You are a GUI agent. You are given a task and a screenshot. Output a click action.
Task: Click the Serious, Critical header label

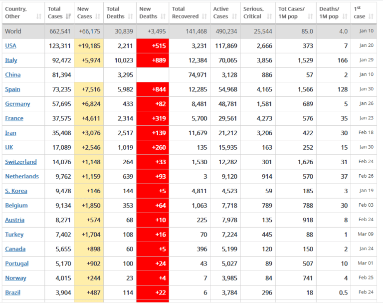(253, 12)
